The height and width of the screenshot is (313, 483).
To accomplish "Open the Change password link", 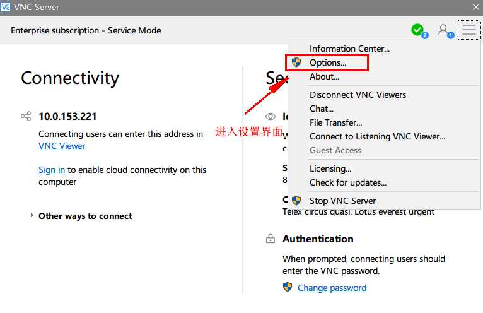I will [332, 288].
